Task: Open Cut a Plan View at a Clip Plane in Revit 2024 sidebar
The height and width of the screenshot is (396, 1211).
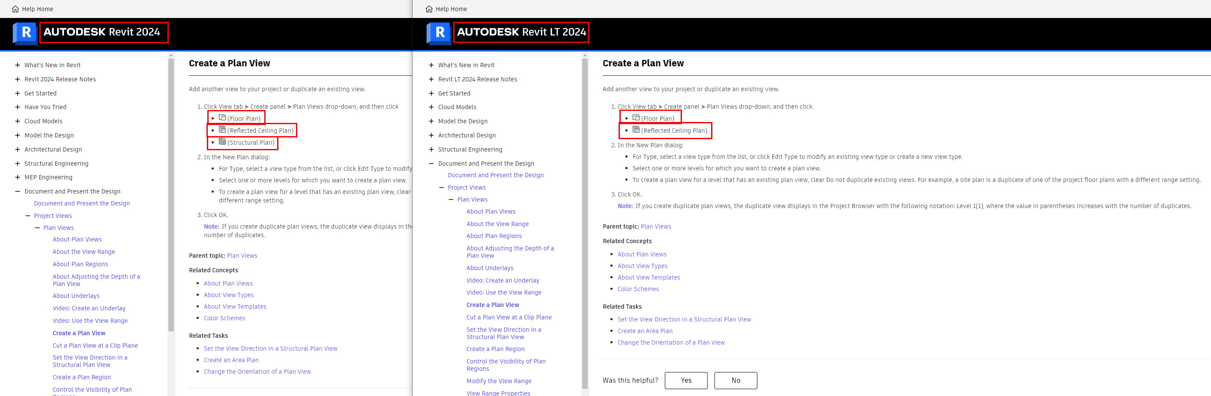Action: (x=96, y=345)
